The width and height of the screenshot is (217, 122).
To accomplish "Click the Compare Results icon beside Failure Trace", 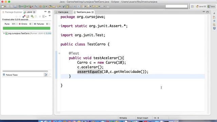I will (45, 75).
